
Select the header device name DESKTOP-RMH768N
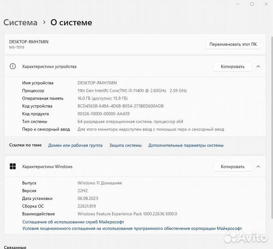point(29,41)
